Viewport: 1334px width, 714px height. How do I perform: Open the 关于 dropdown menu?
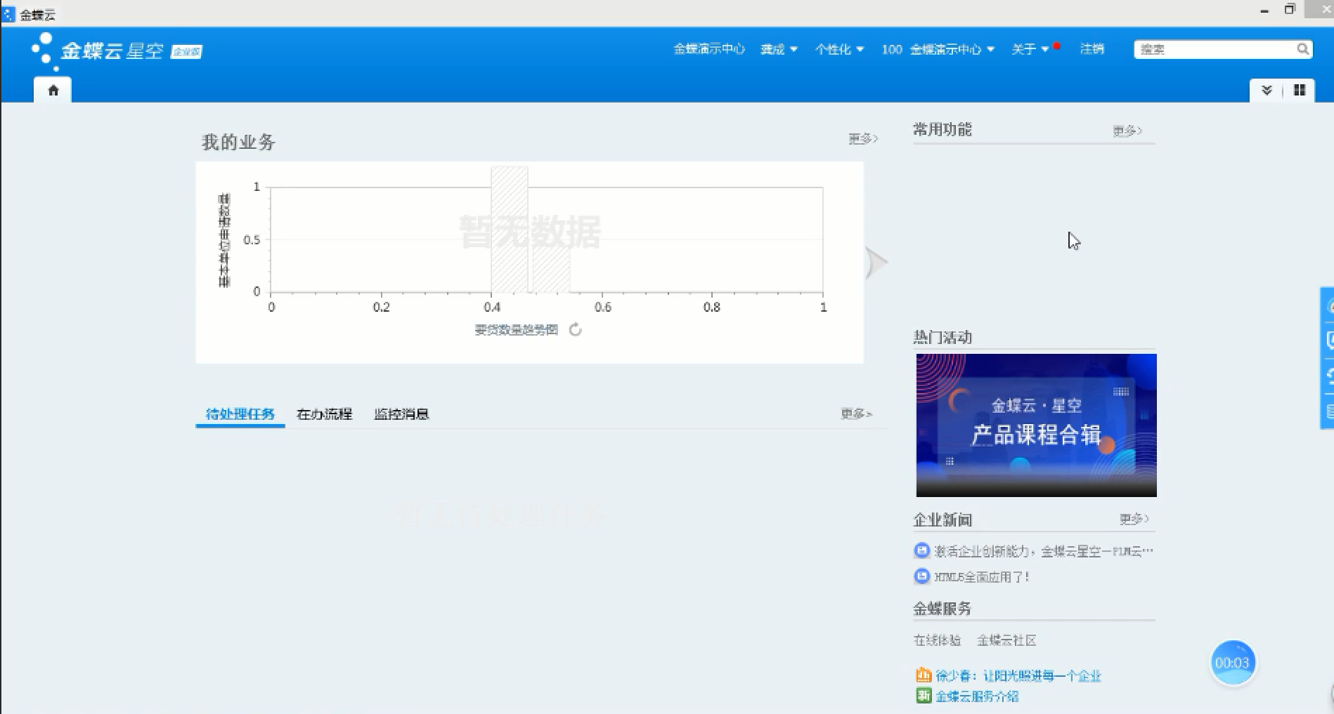pos(1030,49)
